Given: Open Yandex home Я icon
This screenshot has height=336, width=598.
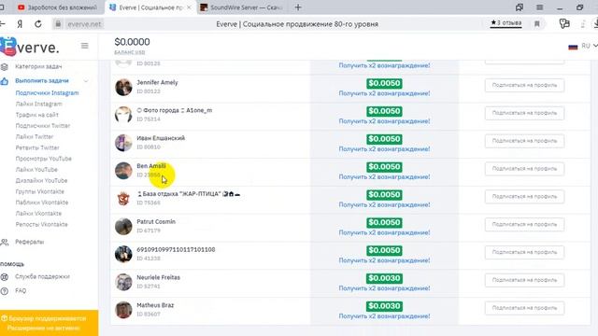Looking at the screenshot, I should pos(20,24).
